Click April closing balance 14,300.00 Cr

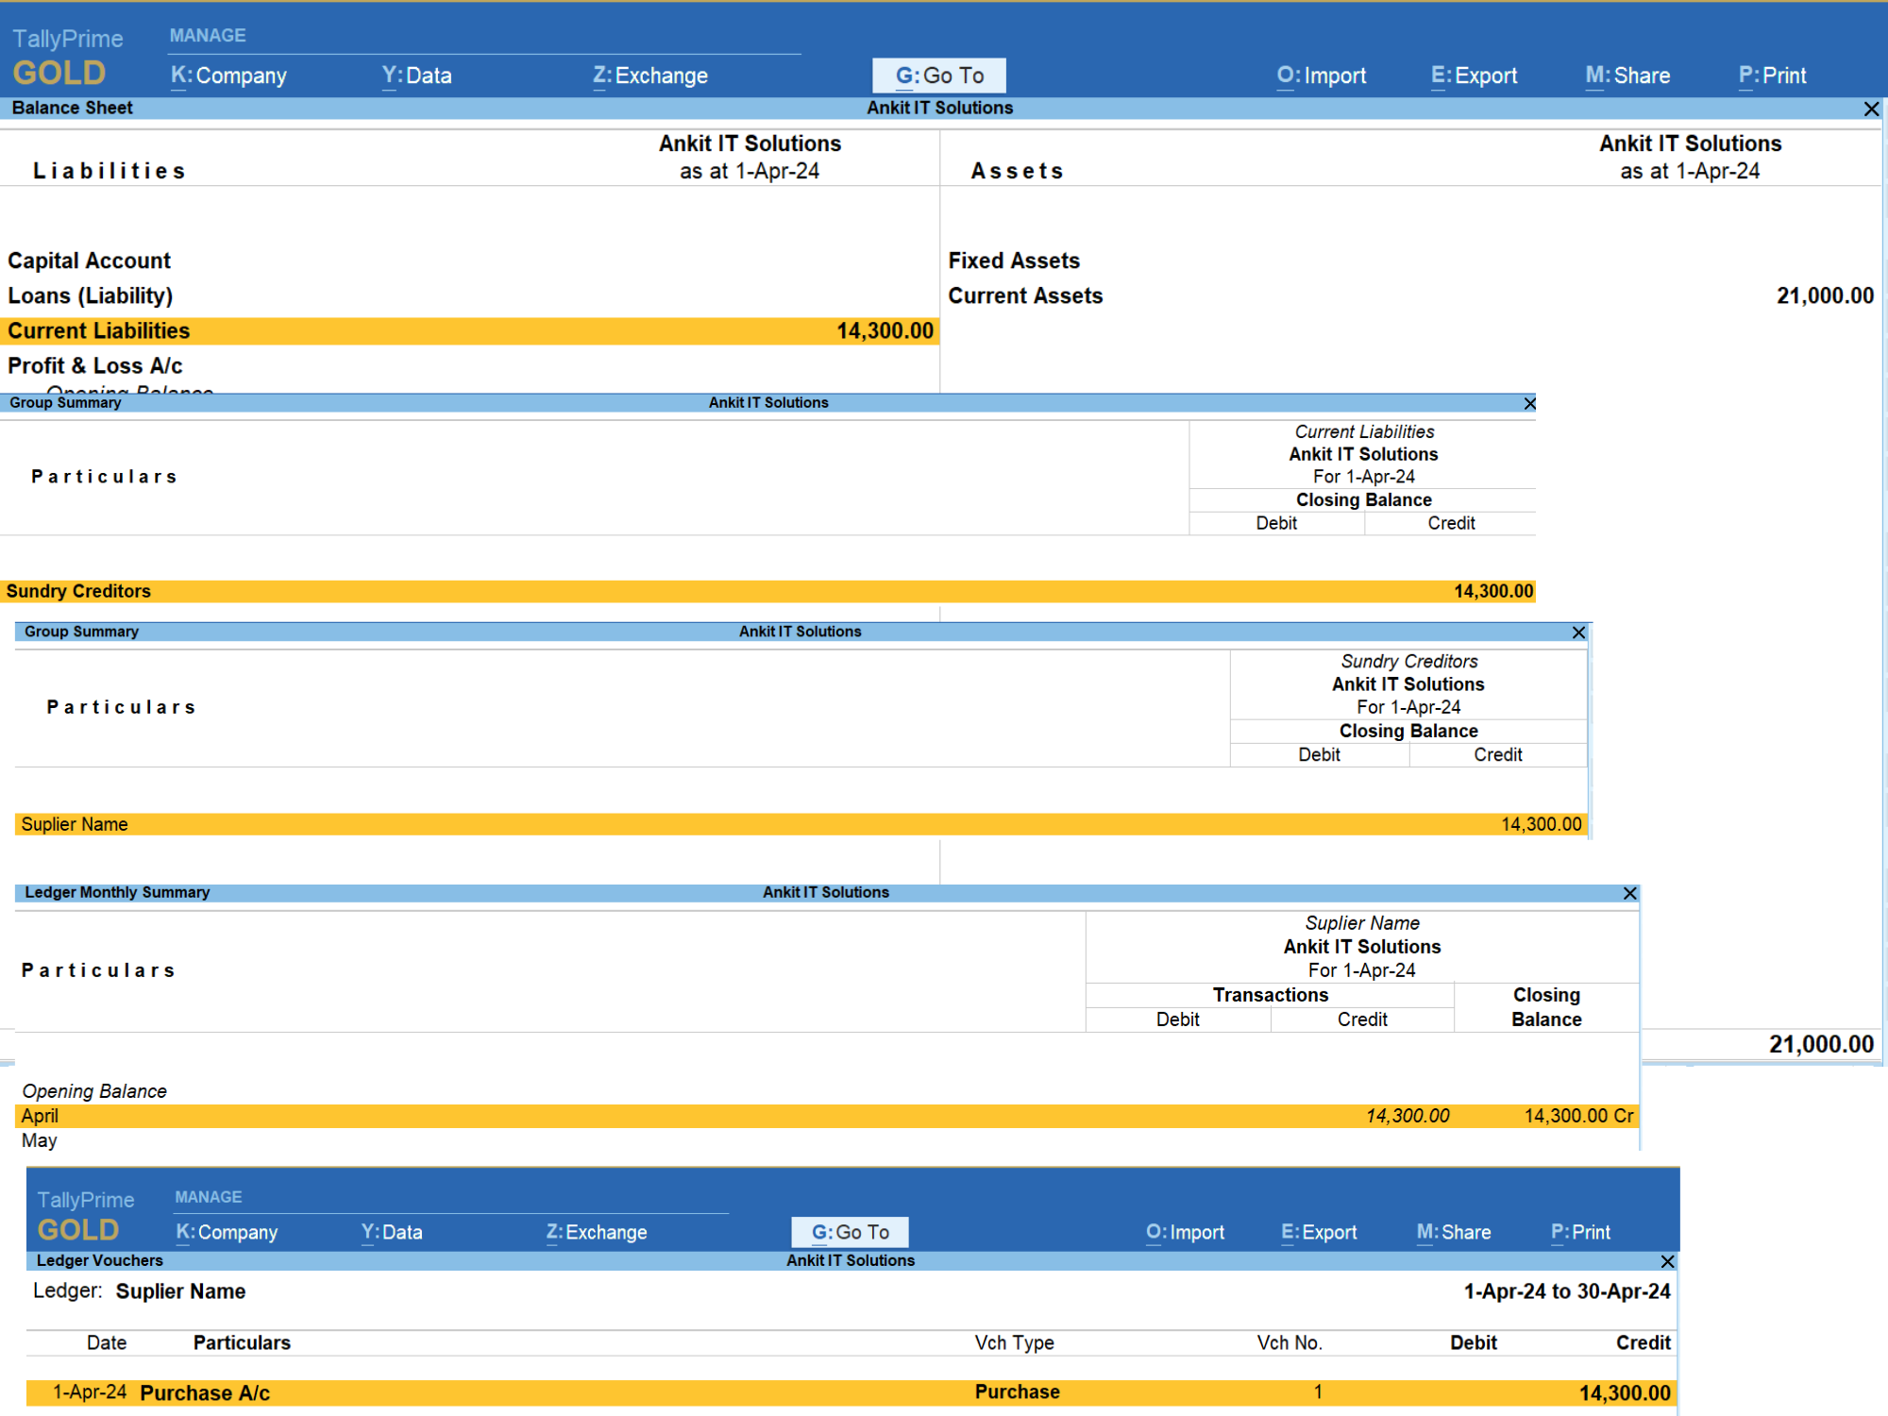tap(1578, 1116)
